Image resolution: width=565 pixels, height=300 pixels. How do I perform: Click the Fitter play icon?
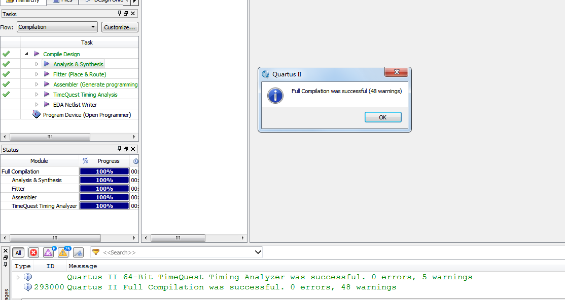tap(47, 74)
